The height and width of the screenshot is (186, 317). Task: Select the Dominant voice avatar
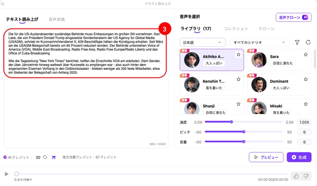(x=259, y=84)
